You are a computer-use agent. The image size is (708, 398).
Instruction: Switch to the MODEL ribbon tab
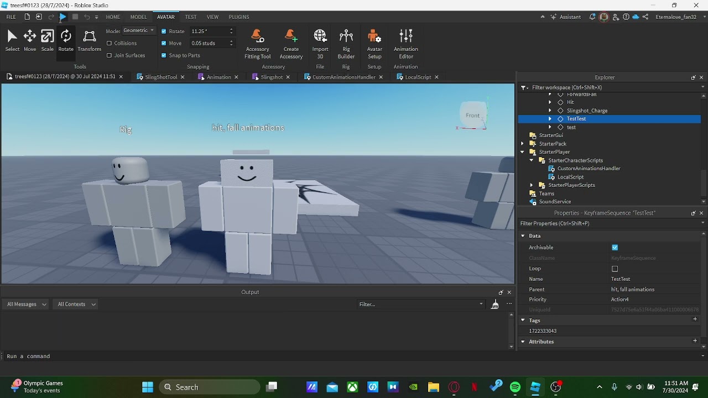point(138,17)
